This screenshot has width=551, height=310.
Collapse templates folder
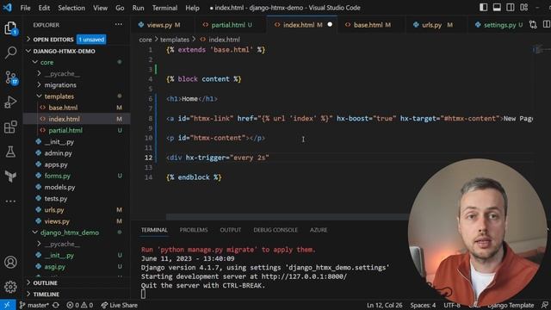[77, 96]
